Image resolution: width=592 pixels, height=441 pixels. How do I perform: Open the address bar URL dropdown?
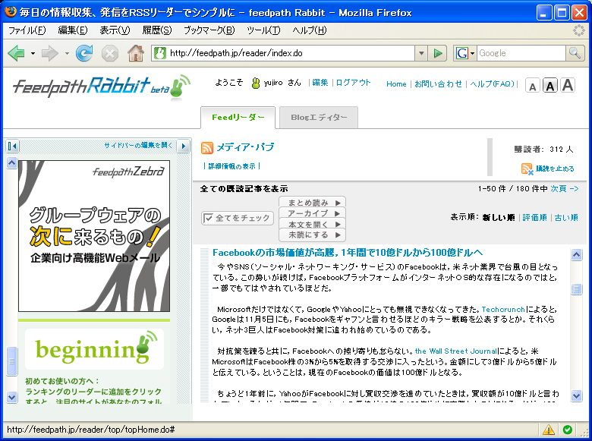pos(421,53)
